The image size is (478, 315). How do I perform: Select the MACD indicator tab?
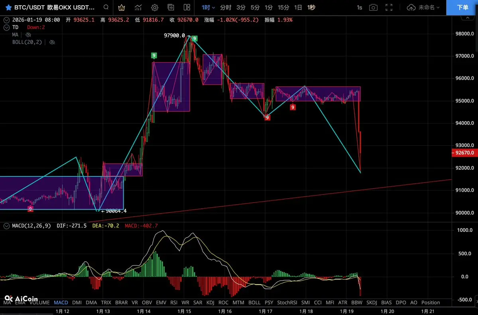point(61,303)
